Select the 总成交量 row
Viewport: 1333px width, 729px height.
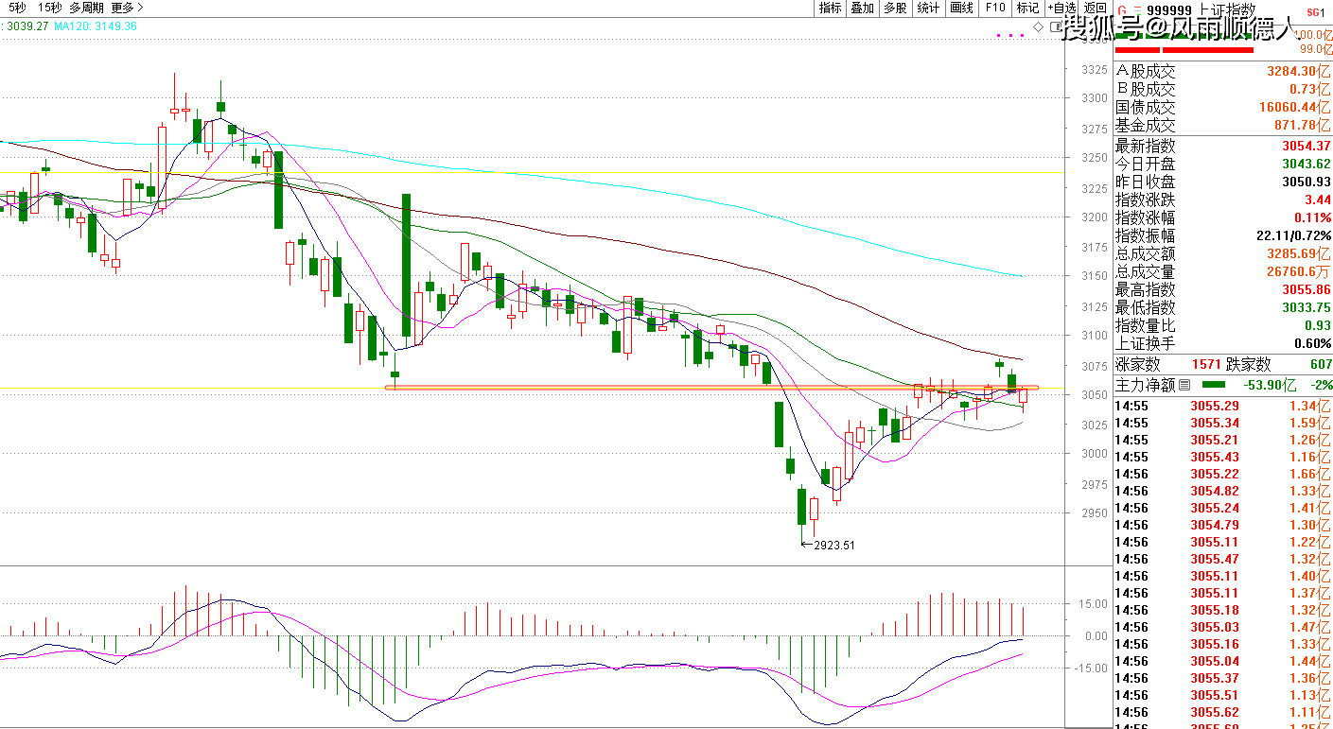[1223, 271]
